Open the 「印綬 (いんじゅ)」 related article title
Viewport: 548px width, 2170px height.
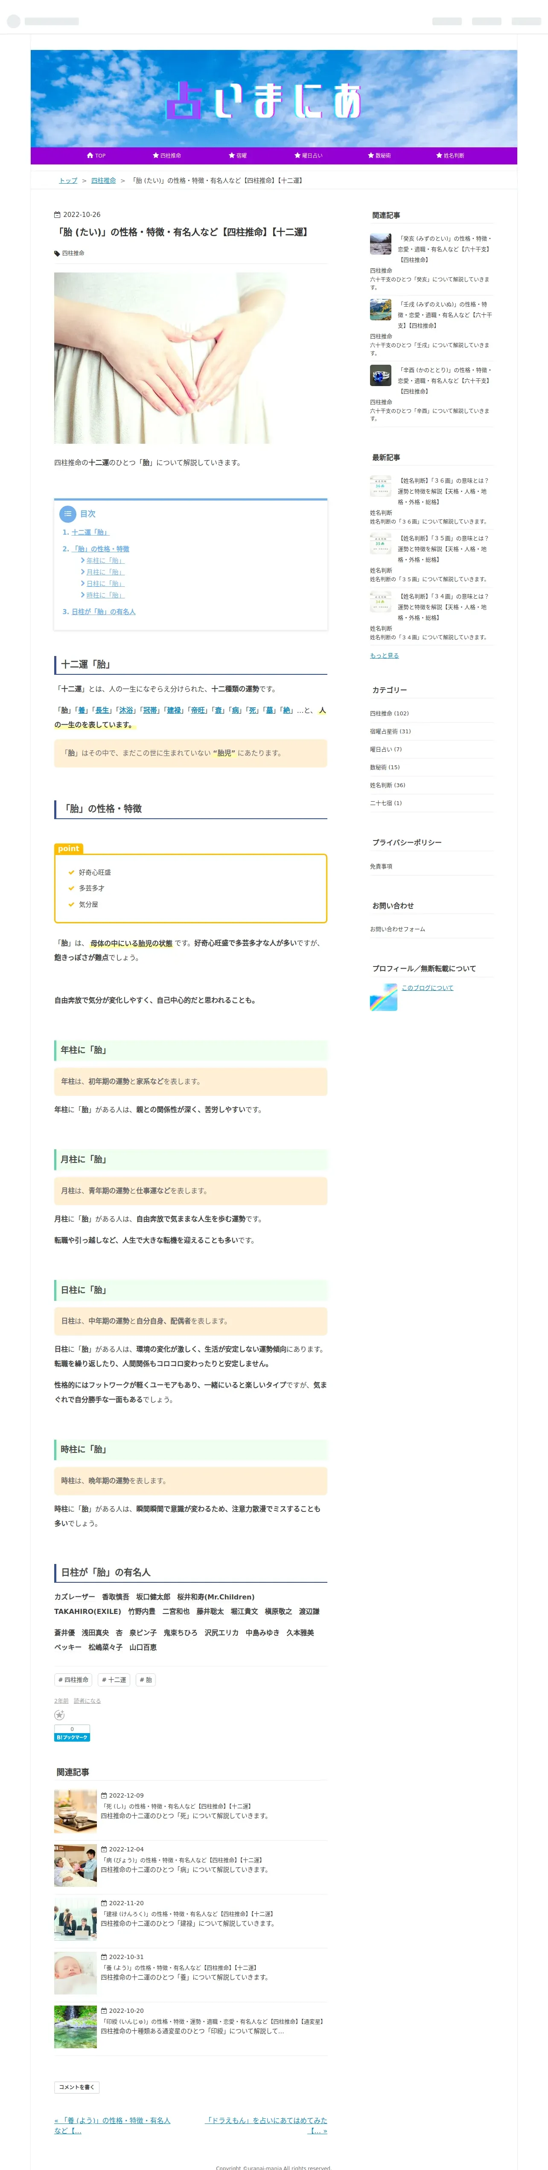[212, 2022]
